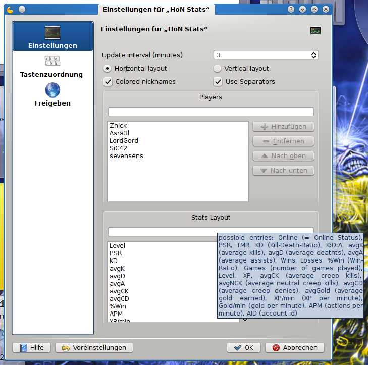Maximize the dialog with the up-arrow titlebar button
Image resolution: width=368 pixels, height=365 pixels.
point(314,10)
